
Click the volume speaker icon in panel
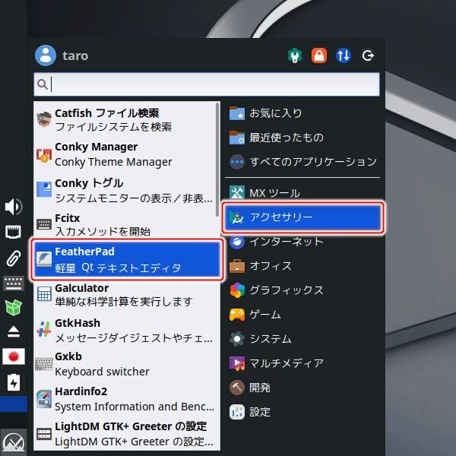click(13, 207)
